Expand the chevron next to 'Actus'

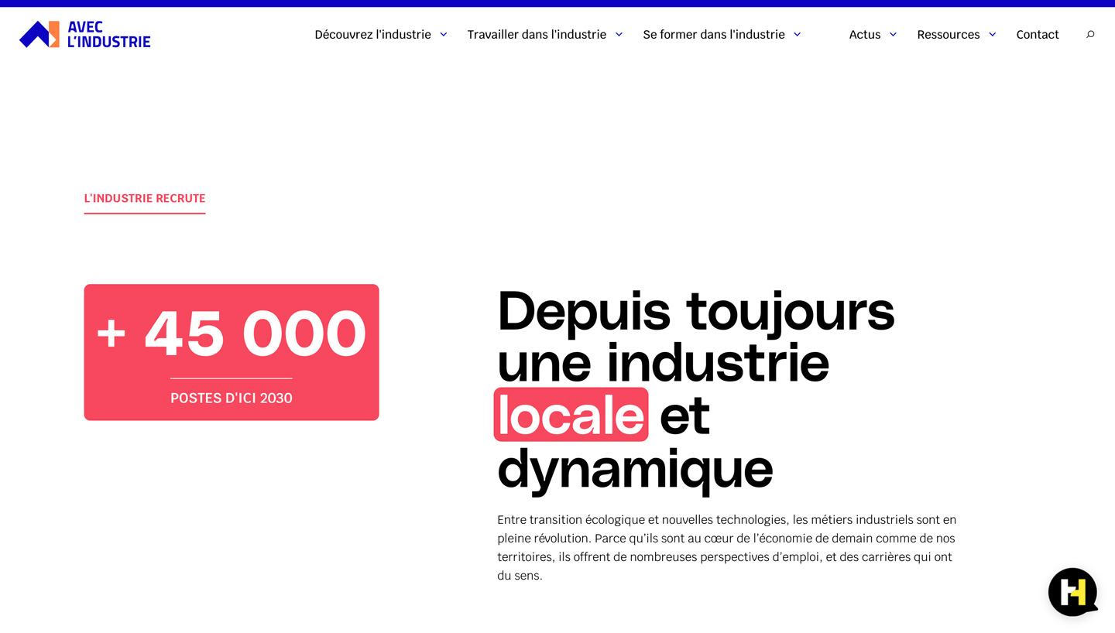click(x=893, y=34)
